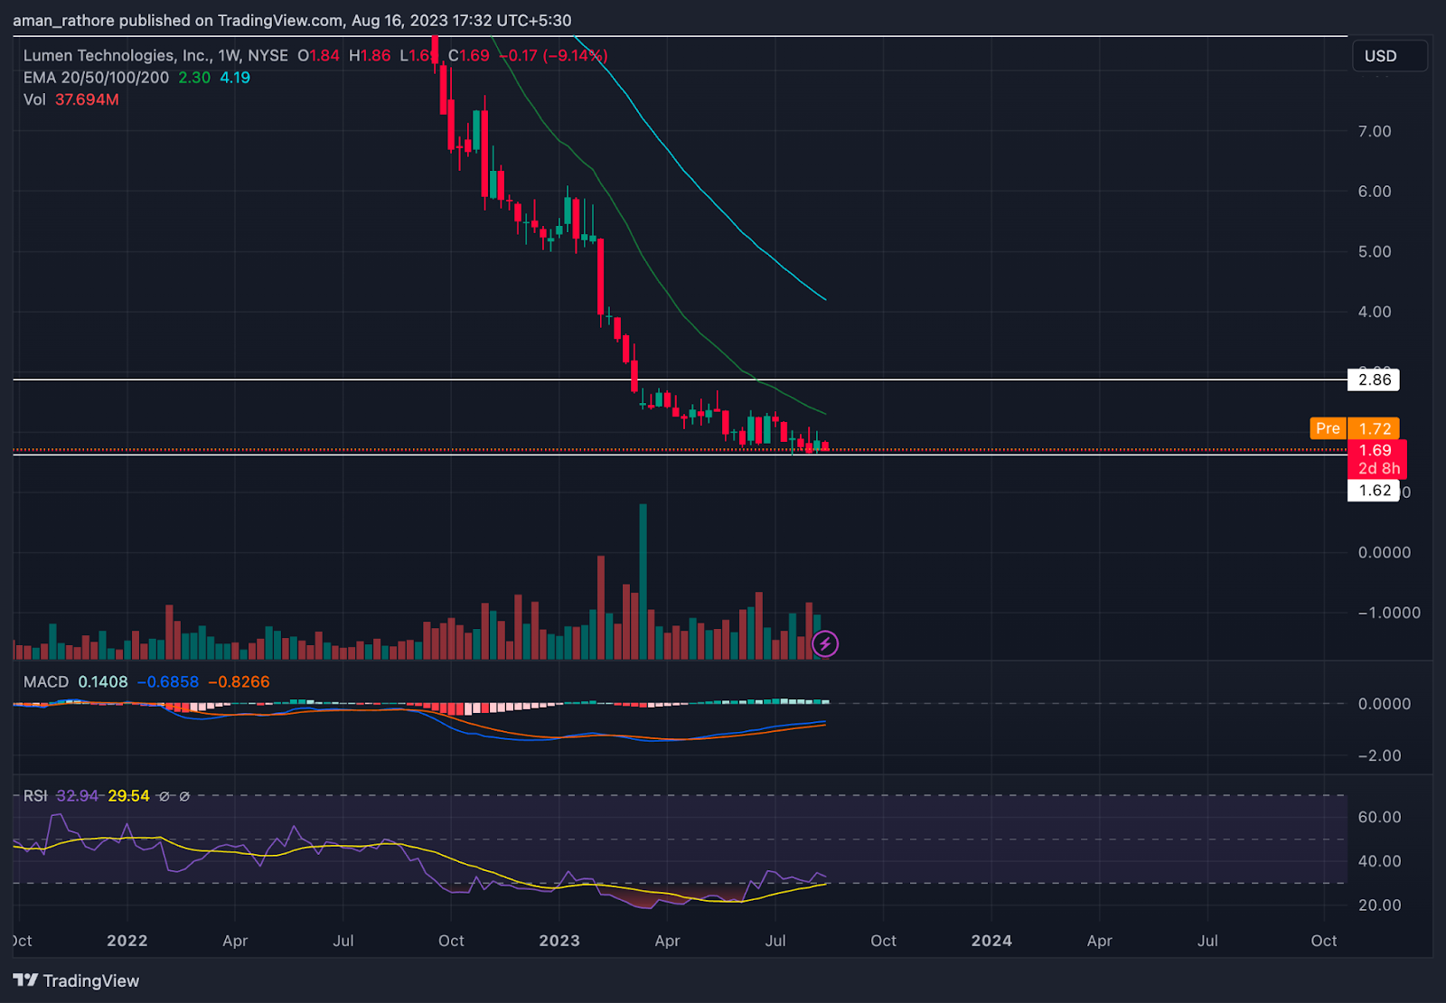Image resolution: width=1446 pixels, height=1003 pixels.
Task: Click the 1.62 horizontal line price label
Action: pyautogui.click(x=1374, y=491)
